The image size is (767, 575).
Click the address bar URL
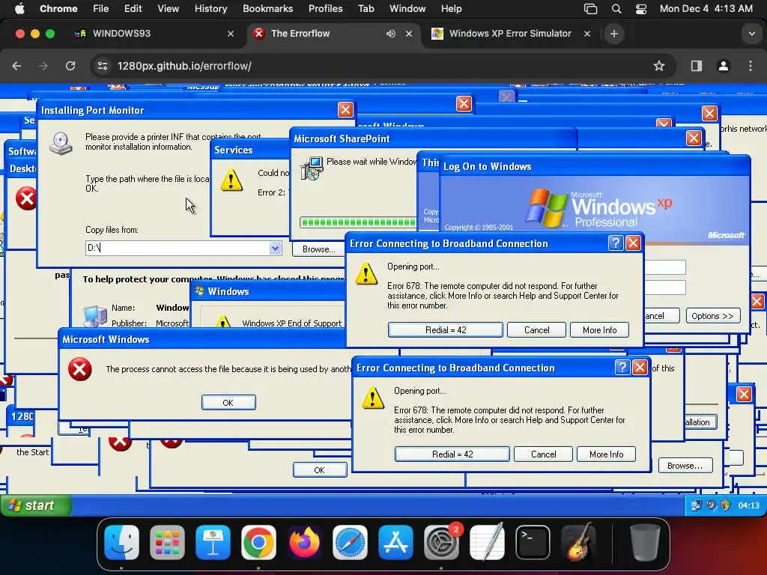pyautogui.click(x=184, y=66)
